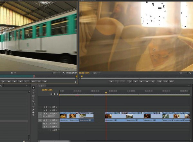This screenshot has height=142, width=193.
Task: Play the Program monitor sequence
Action: [141, 81]
